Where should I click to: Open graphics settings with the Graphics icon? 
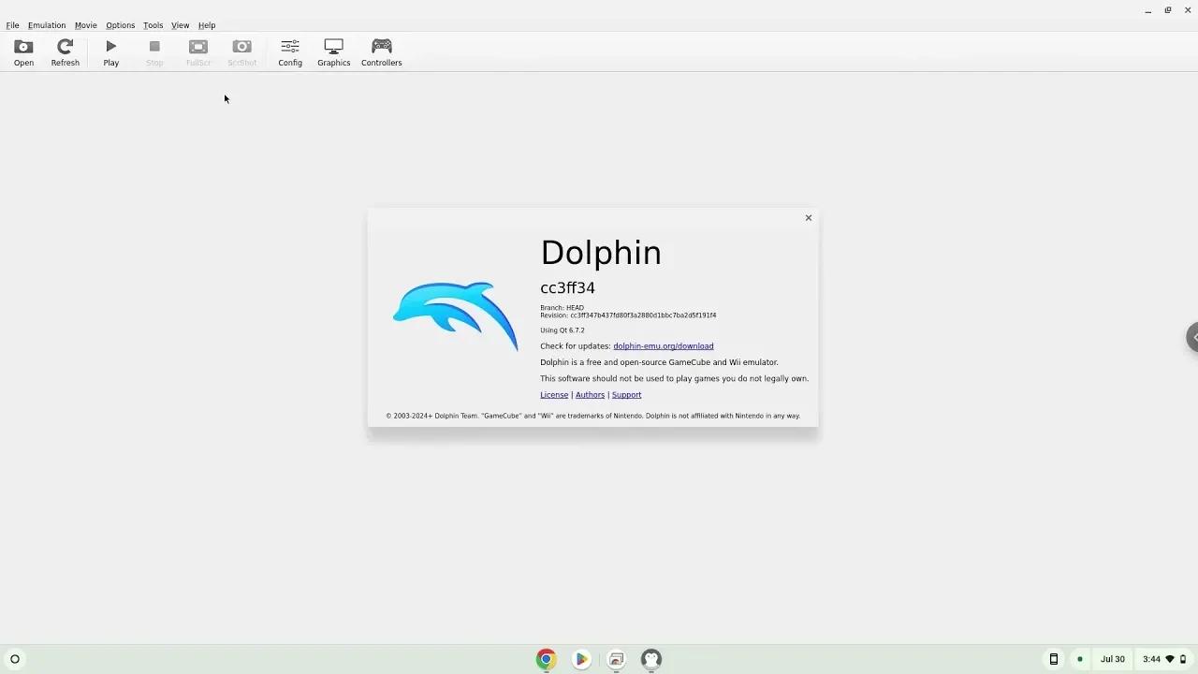coord(333,51)
